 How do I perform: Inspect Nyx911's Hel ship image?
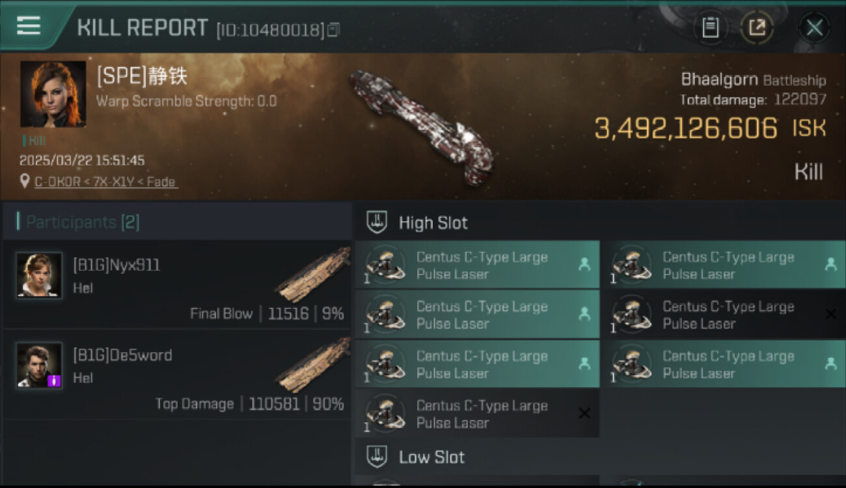tap(314, 275)
